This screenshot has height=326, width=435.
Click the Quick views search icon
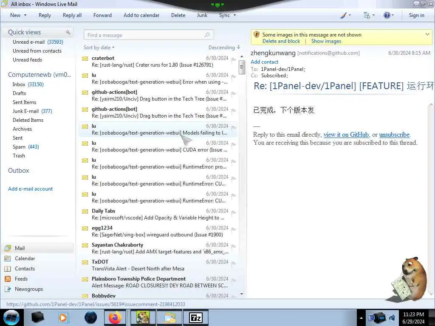click(x=68, y=32)
